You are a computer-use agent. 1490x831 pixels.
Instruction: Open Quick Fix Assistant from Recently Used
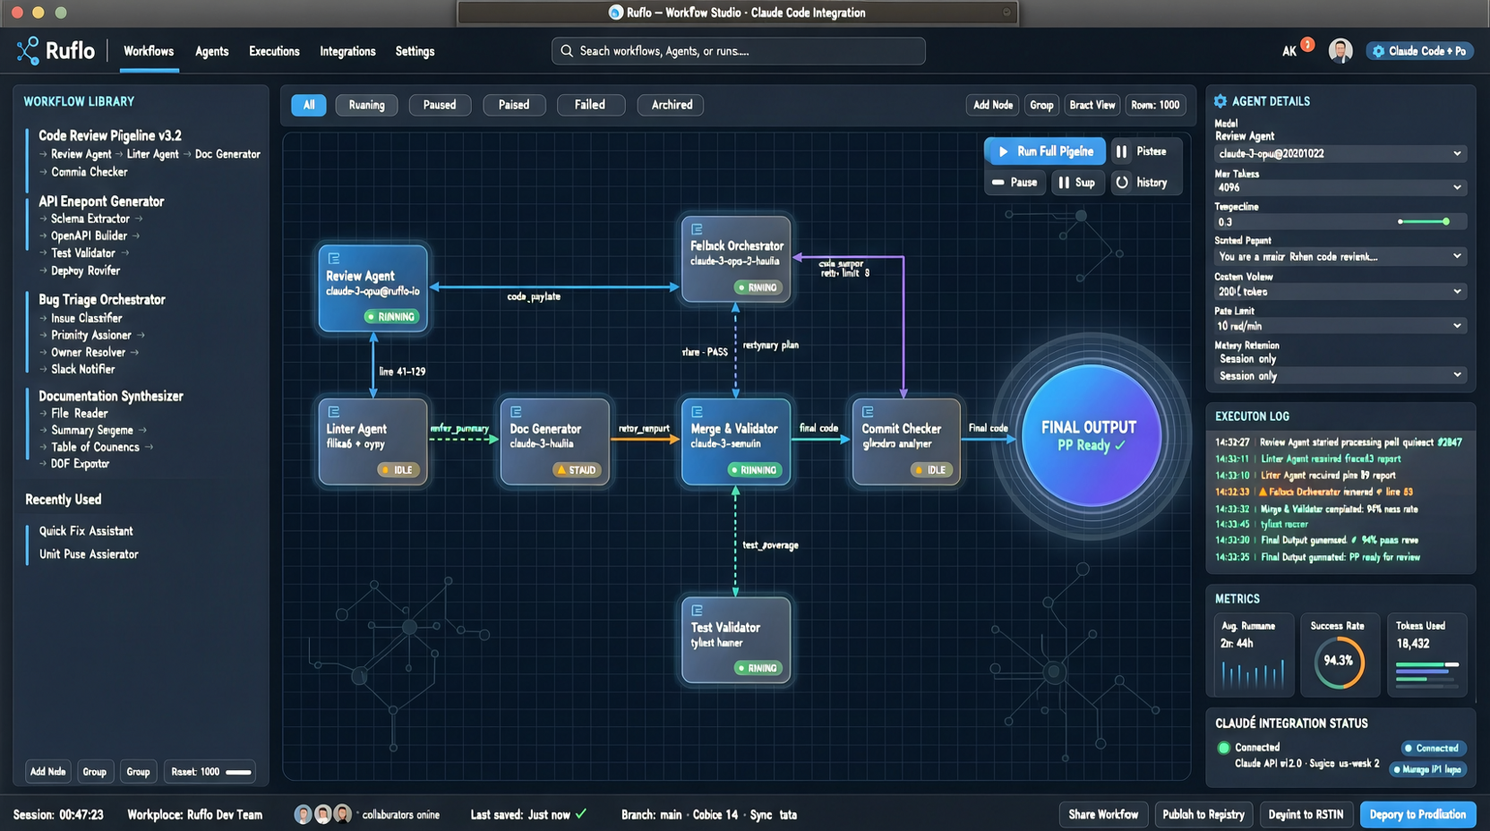click(86, 531)
